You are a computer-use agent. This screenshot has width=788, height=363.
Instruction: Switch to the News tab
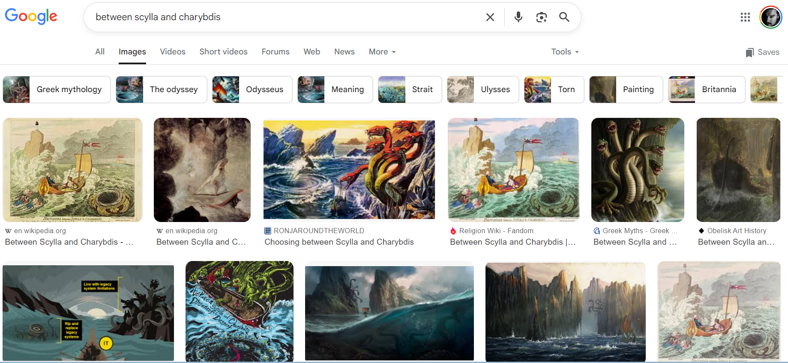[344, 52]
